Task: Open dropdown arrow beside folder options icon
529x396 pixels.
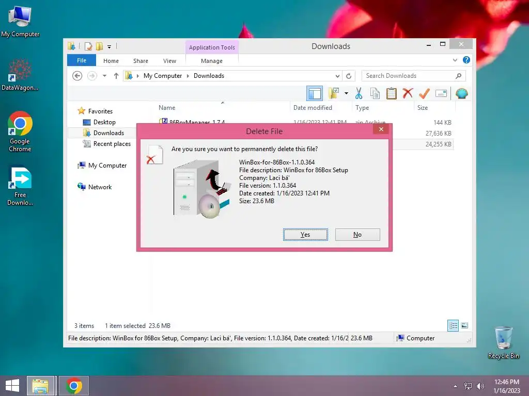Action: (346, 93)
